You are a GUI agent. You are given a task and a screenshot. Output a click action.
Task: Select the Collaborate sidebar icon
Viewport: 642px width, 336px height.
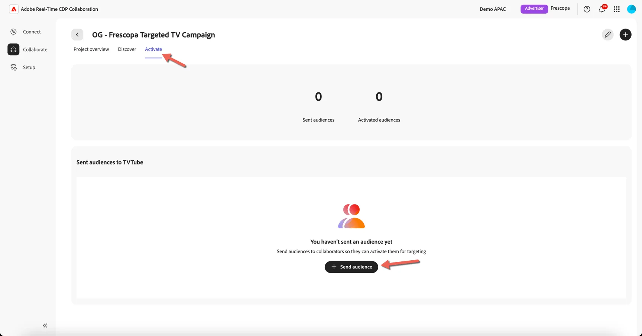pos(13,49)
